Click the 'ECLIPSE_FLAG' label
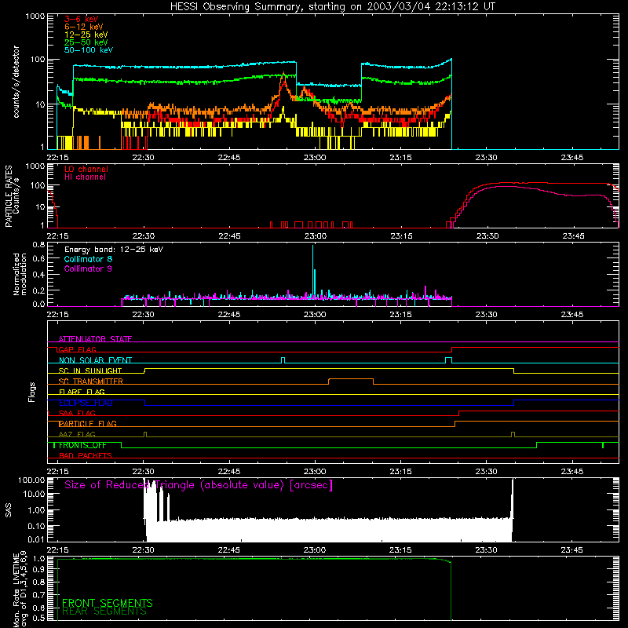The height and width of the screenshot is (628, 628). (86, 403)
